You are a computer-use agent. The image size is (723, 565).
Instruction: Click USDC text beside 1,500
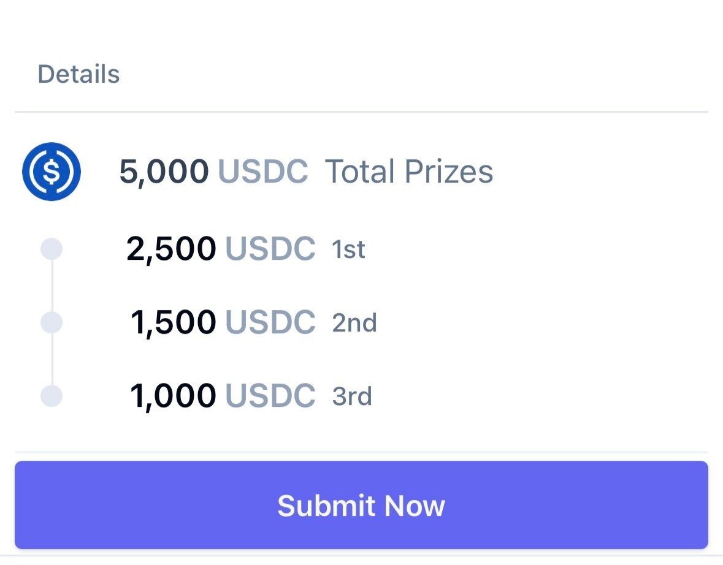[270, 323]
